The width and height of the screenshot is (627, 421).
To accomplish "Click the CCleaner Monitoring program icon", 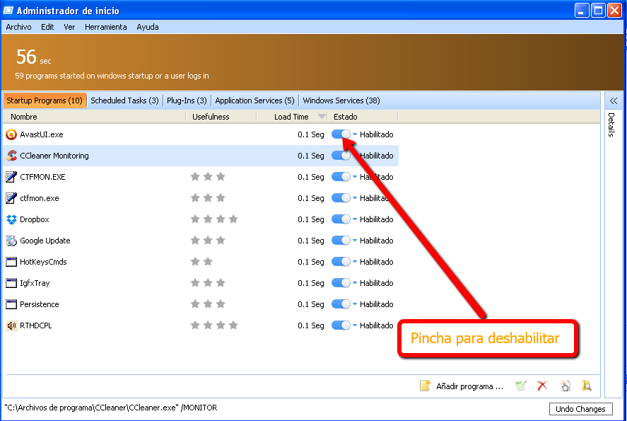I will click(11, 156).
